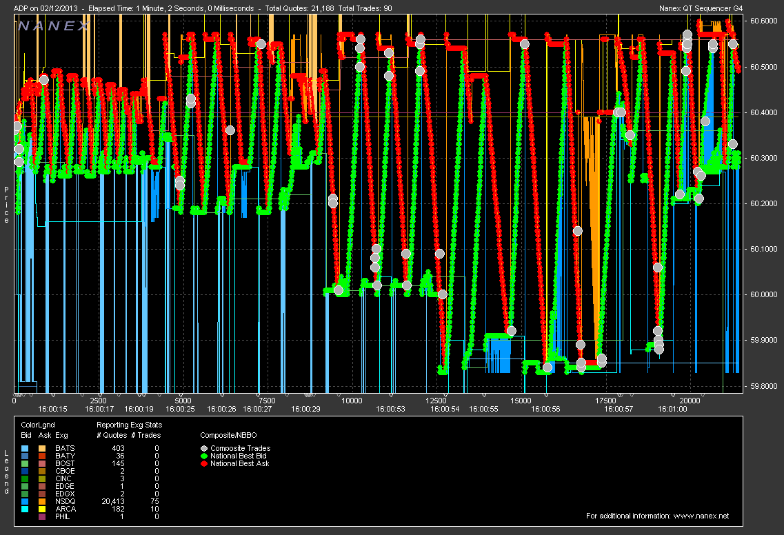Screen dimensions: 784x535
Task: Select the EDGX bid color swatch
Action: coord(25,494)
